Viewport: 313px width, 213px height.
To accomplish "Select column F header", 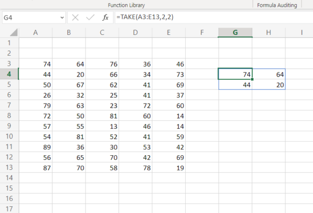I will point(202,32).
